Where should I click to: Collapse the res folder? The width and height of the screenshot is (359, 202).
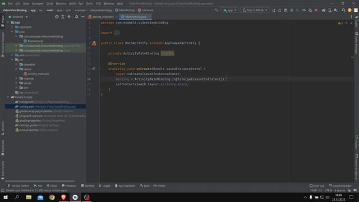12,60
